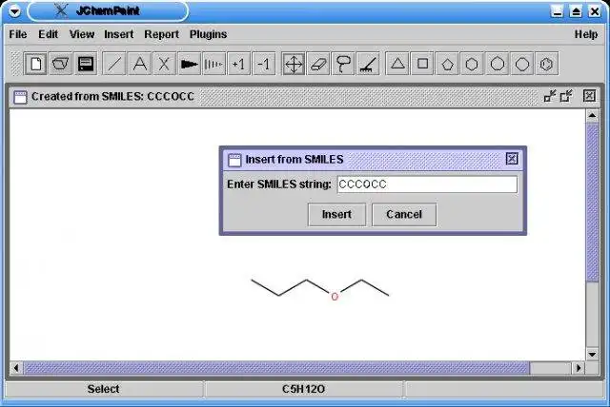The width and height of the screenshot is (610, 407).
Task: Select the eraser tool
Action: click(318, 64)
